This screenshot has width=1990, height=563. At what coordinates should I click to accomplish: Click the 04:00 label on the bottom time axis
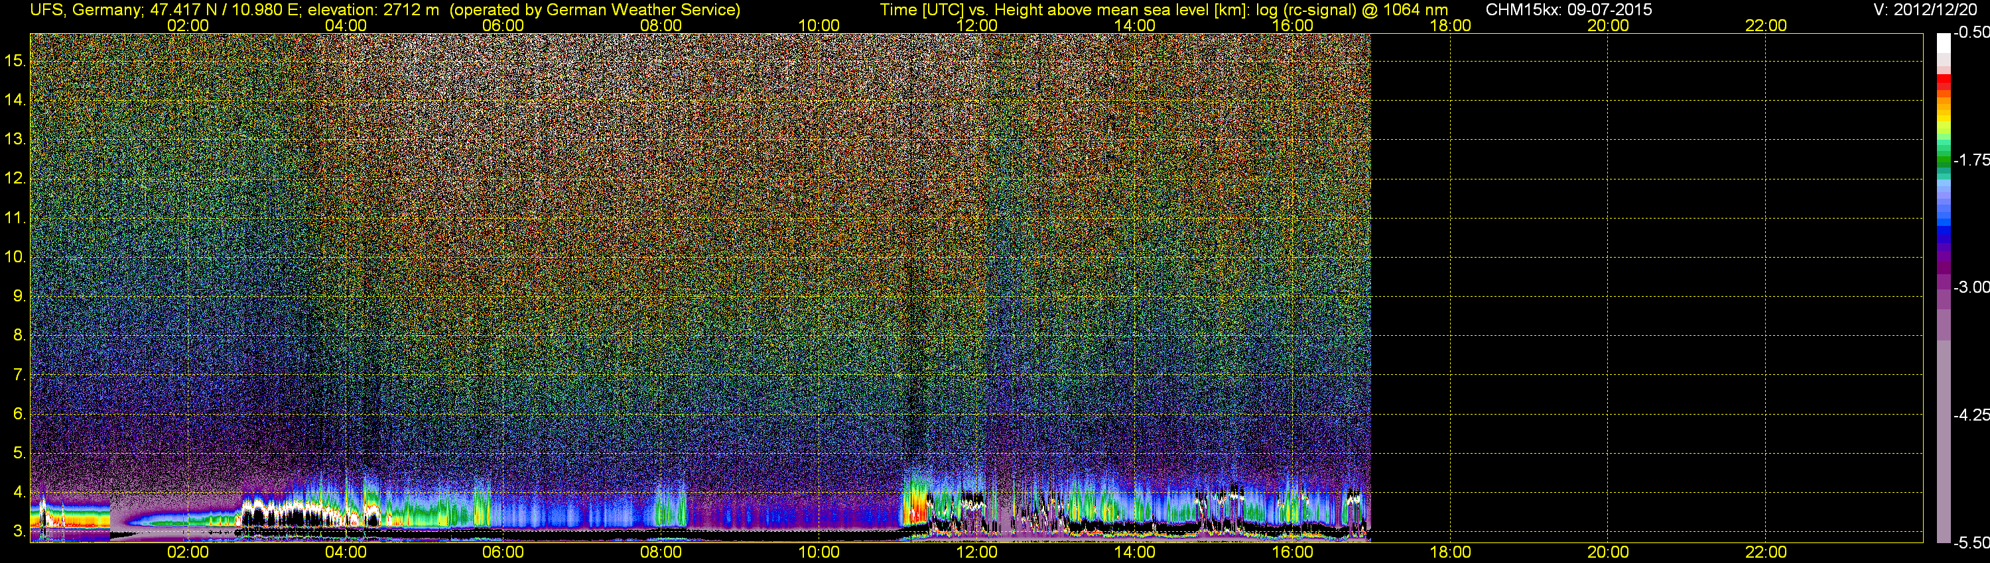click(346, 552)
